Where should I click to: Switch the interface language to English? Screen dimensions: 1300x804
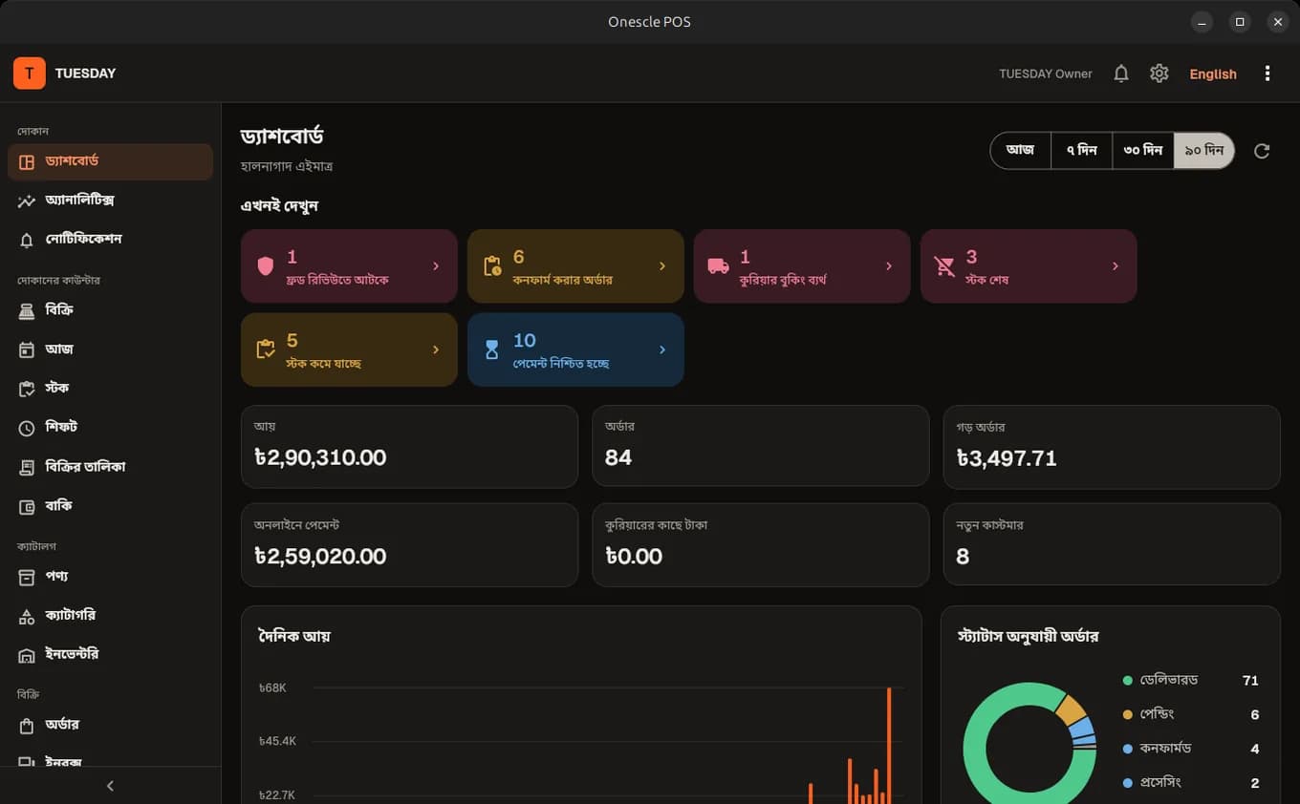tap(1213, 74)
